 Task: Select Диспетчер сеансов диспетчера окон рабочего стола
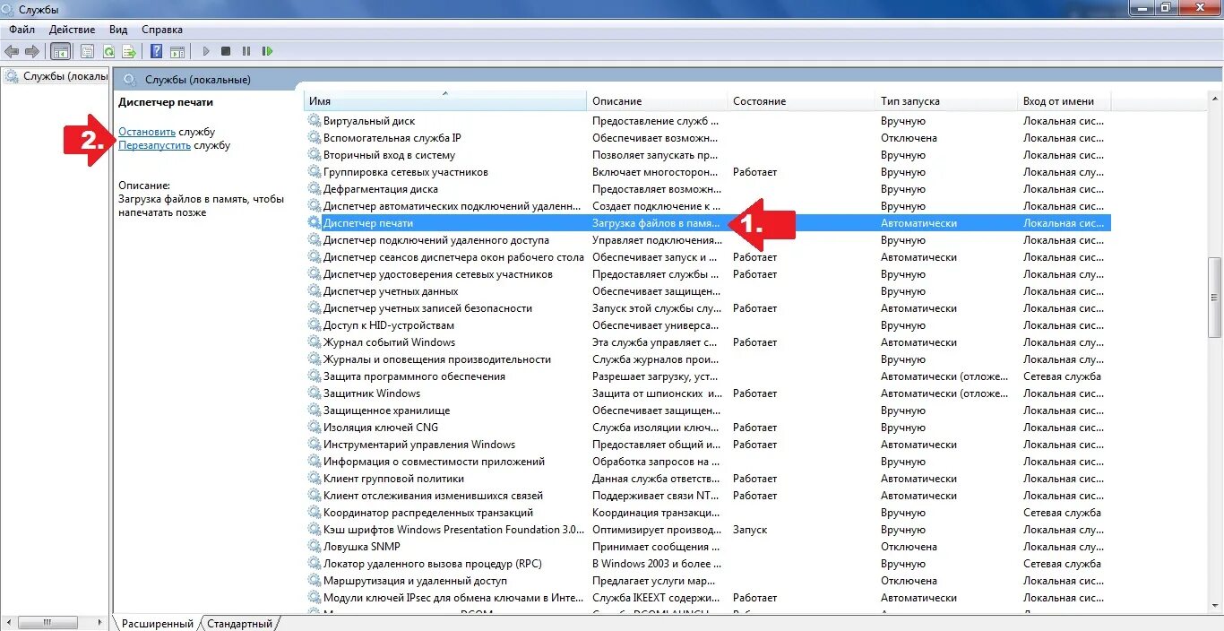tap(453, 257)
